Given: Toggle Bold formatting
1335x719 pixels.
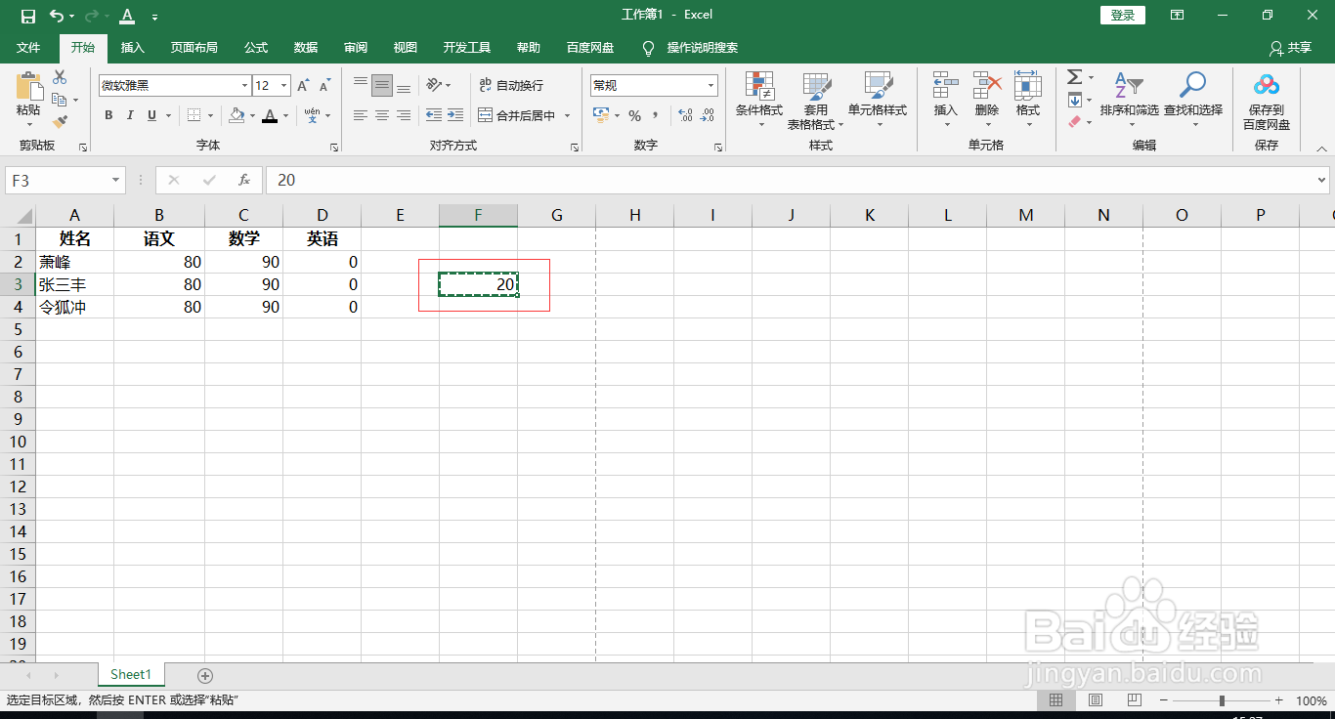Looking at the screenshot, I should coord(108,115).
